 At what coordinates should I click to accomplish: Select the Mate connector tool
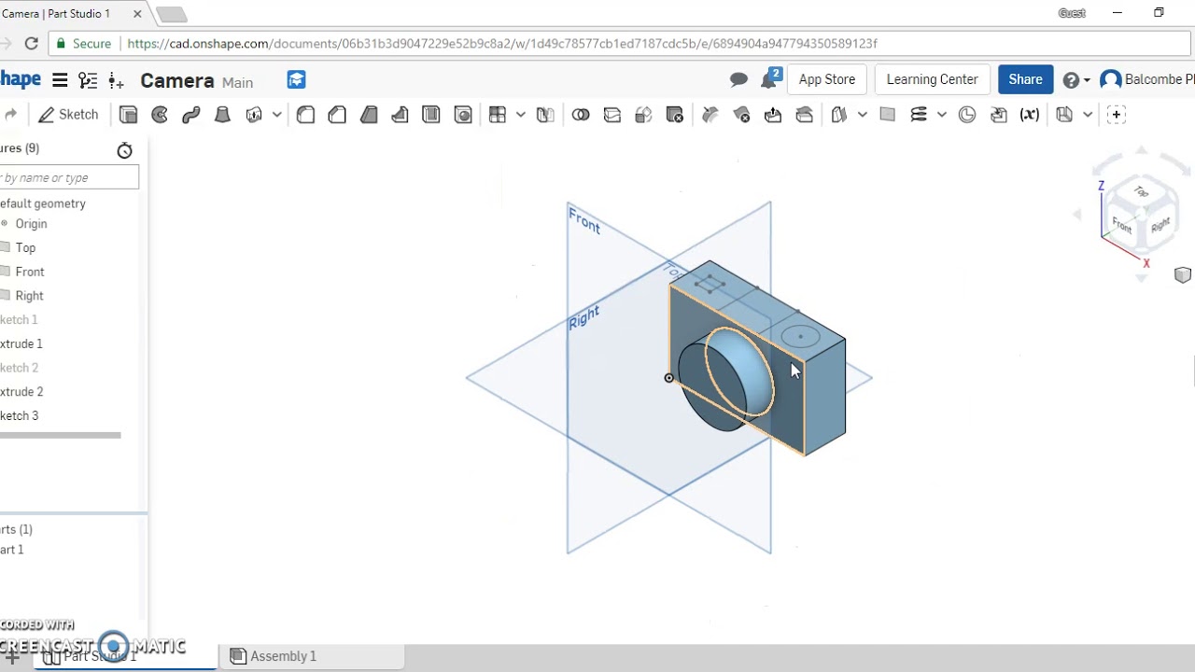coord(967,115)
